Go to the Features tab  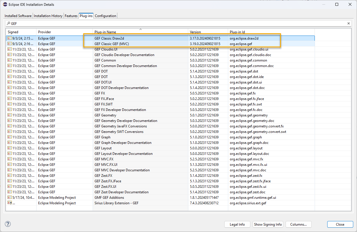71,16
